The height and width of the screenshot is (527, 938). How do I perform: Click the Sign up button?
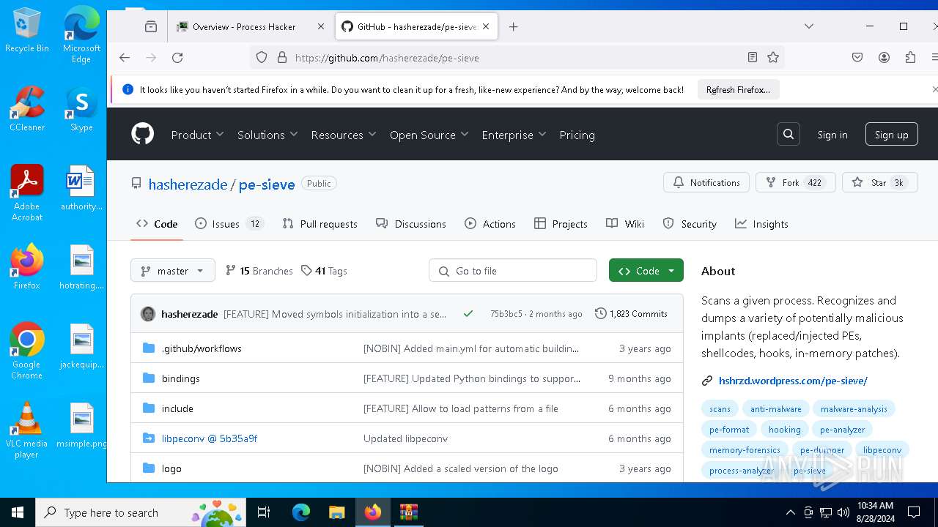[x=891, y=135]
